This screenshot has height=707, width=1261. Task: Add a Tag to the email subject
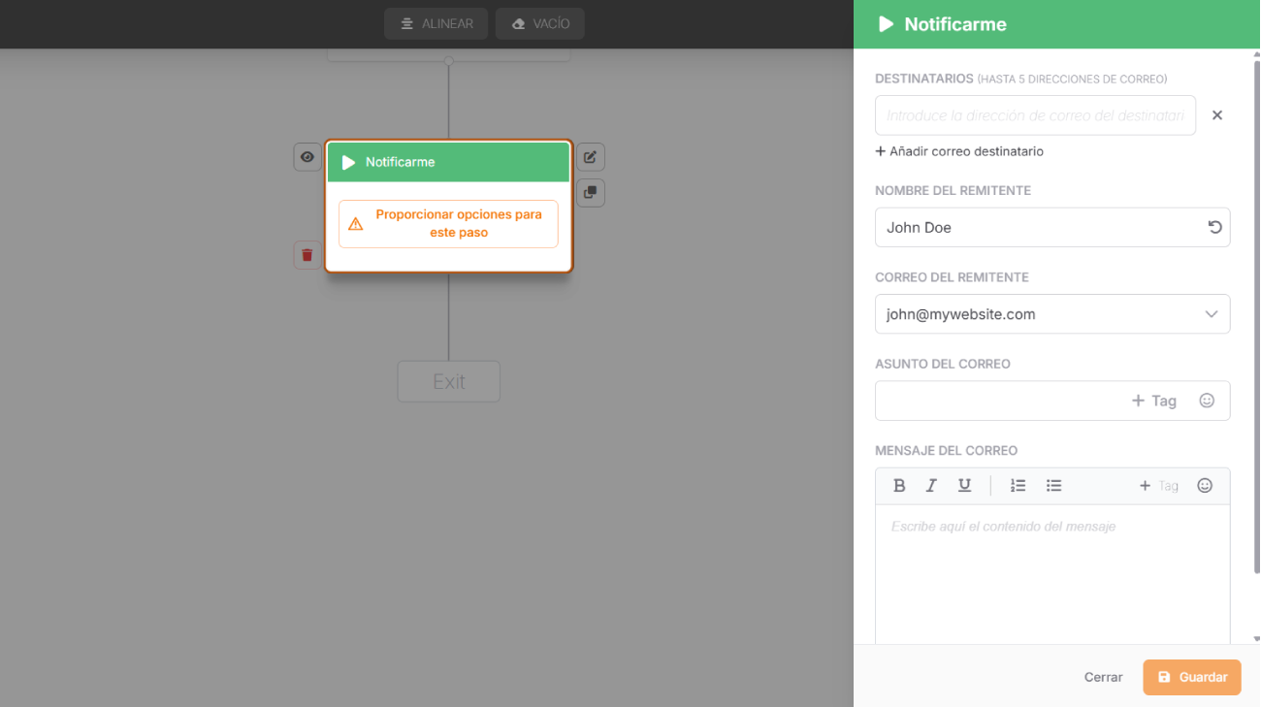[x=1154, y=401]
